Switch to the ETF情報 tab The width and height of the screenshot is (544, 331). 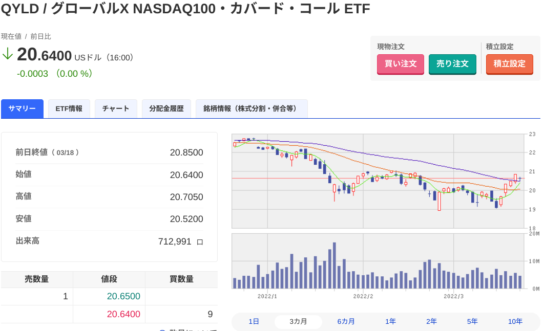pos(69,109)
